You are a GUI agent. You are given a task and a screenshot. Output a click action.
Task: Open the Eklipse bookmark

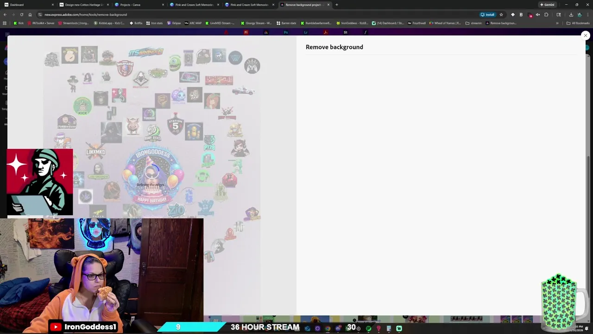[x=174, y=23]
